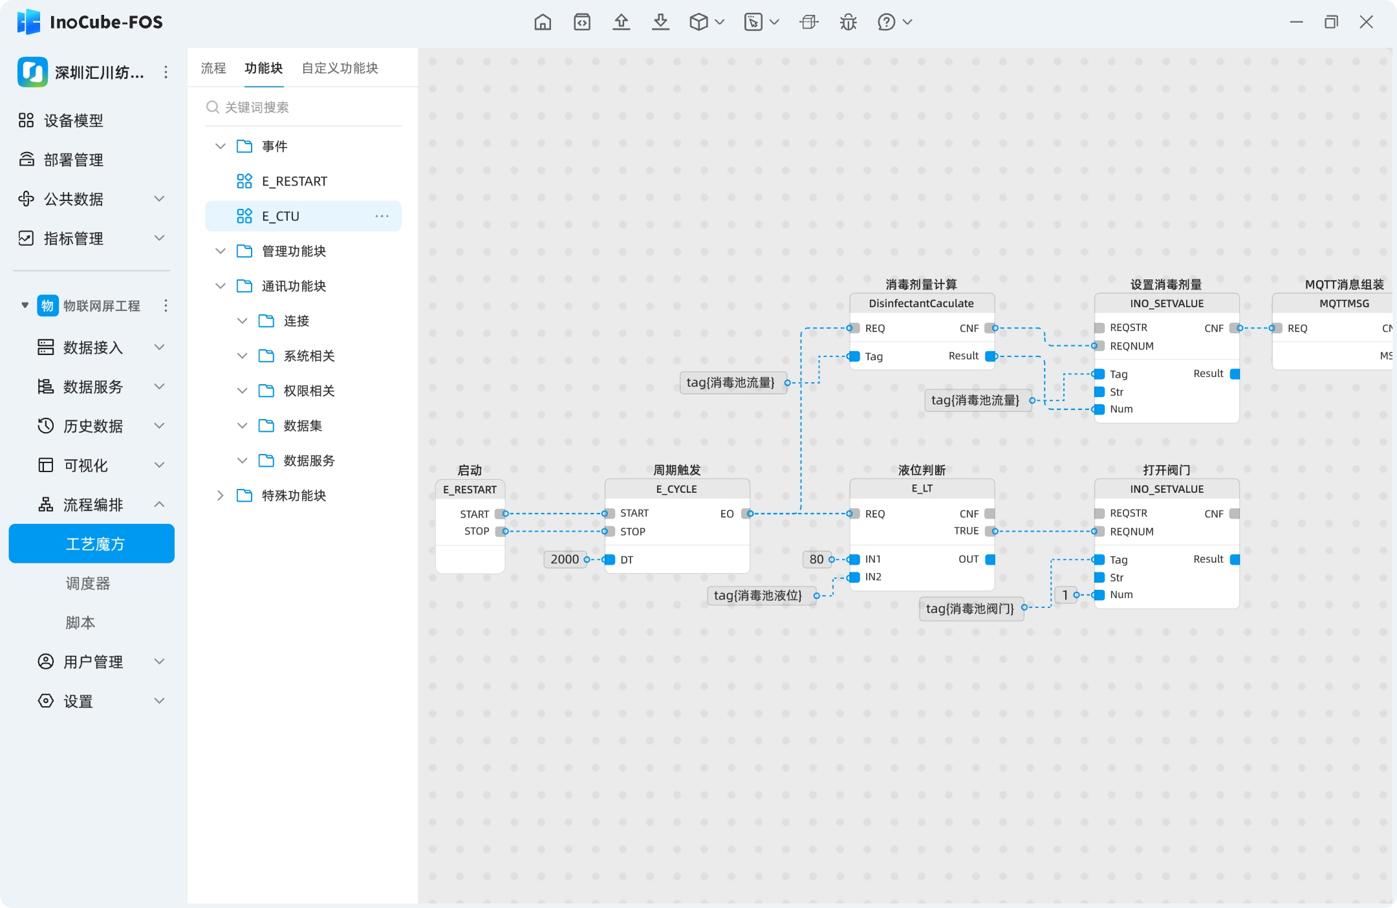Click the home icon in top toolbar
The height and width of the screenshot is (908, 1397).
click(543, 22)
